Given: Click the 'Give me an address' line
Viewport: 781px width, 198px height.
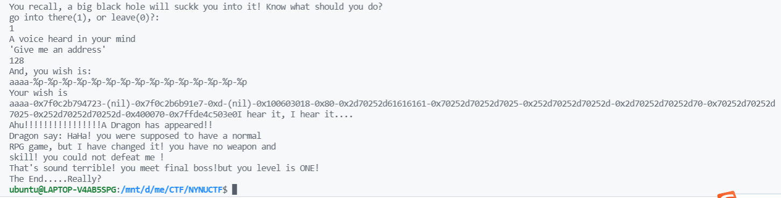Looking at the screenshot, I should pos(57,50).
